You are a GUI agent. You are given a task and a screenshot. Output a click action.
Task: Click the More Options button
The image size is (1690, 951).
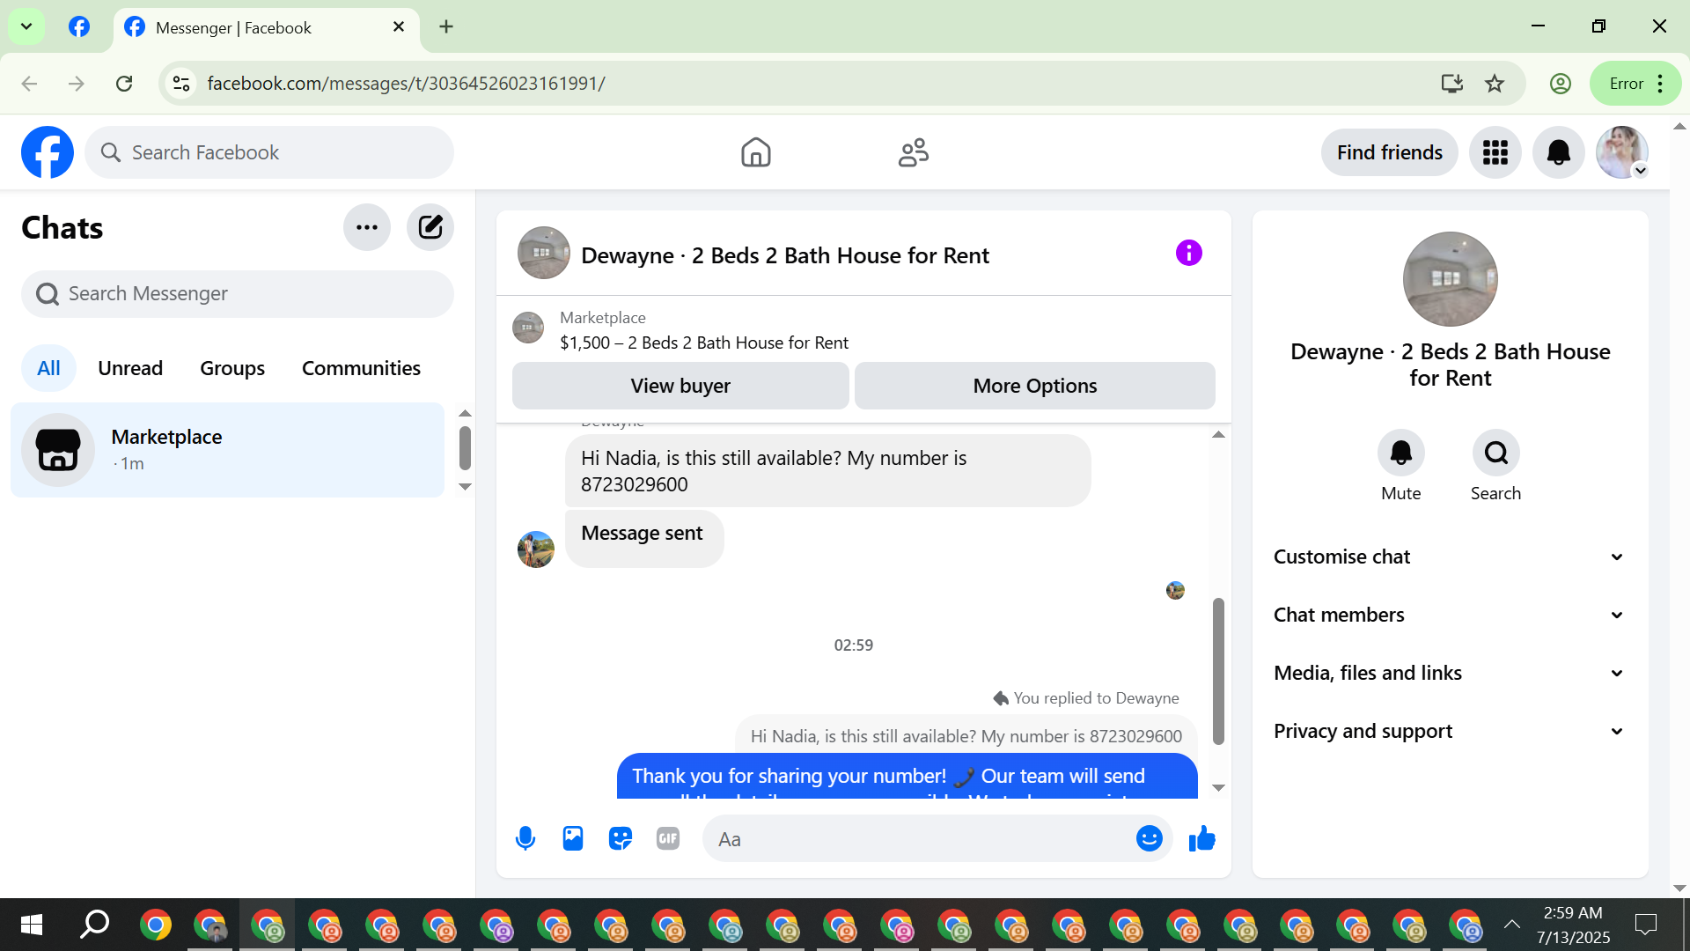[x=1034, y=386]
